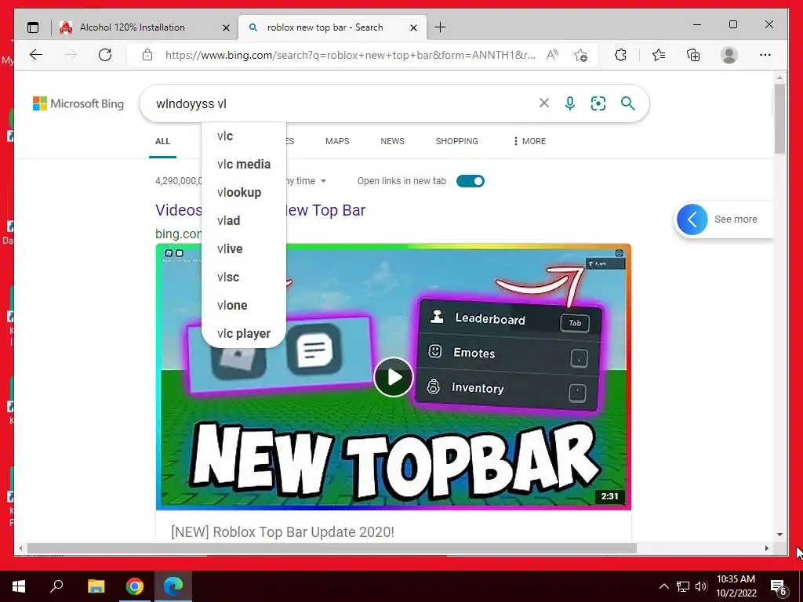View site information lock icon
The width and height of the screenshot is (803, 602).
(147, 55)
